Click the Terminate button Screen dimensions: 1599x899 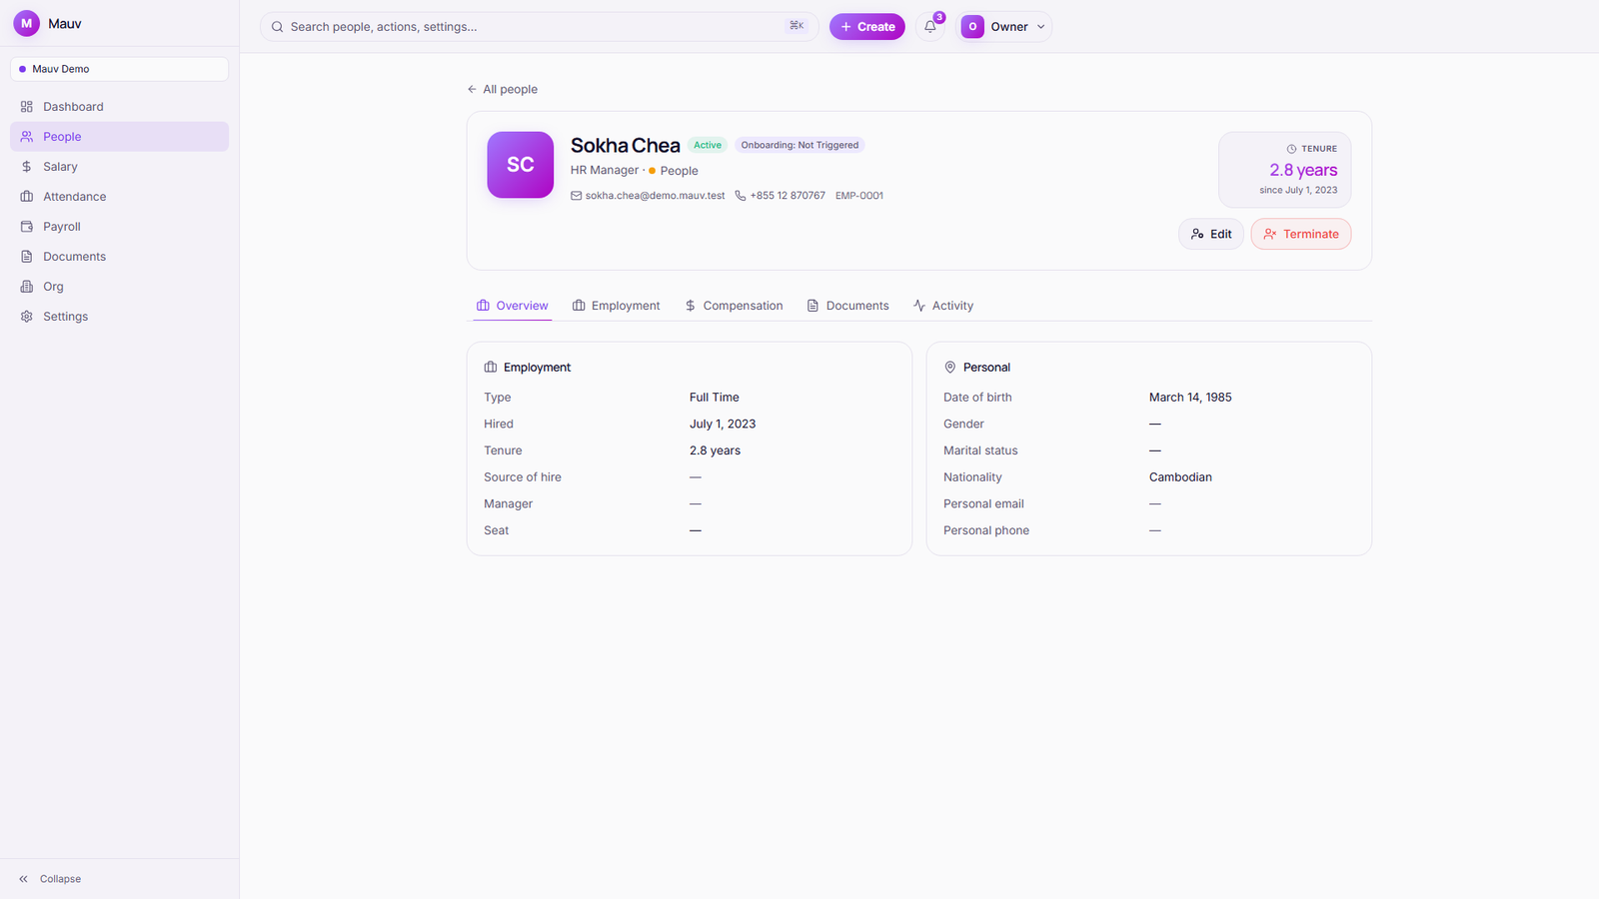1301,234
